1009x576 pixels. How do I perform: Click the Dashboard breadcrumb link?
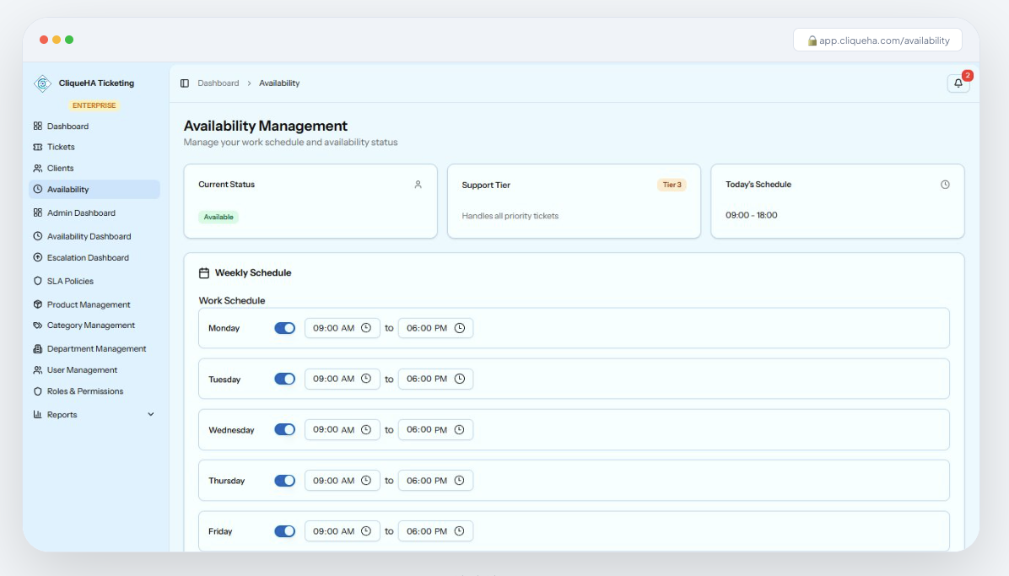click(219, 83)
